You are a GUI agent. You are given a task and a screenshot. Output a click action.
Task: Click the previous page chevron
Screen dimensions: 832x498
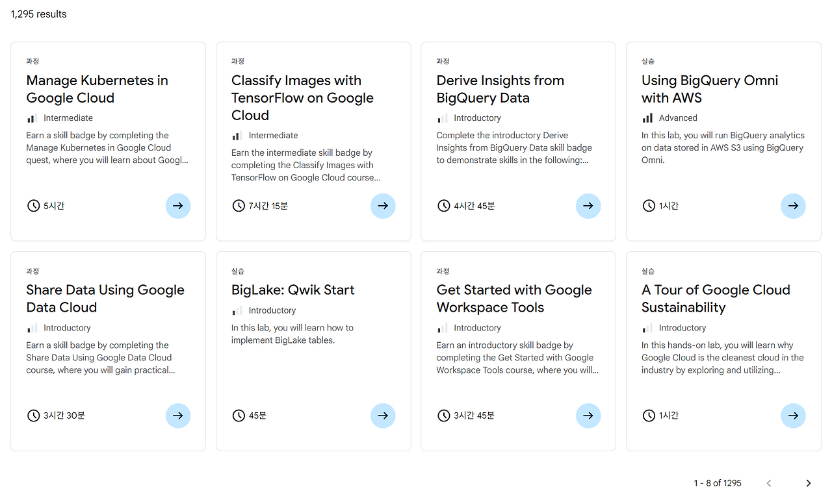(x=769, y=483)
